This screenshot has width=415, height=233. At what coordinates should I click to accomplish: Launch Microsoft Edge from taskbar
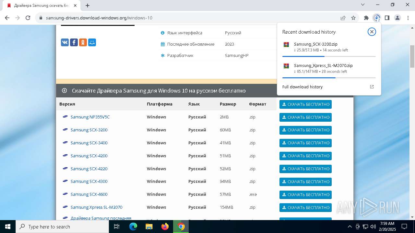click(x=133, y=227)
